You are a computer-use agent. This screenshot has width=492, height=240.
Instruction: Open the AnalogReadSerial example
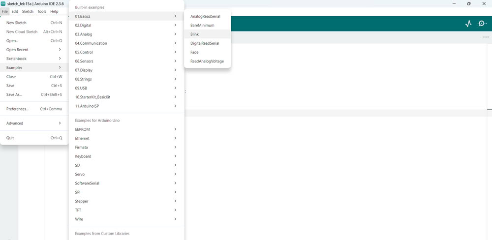[x=208, y=16]
